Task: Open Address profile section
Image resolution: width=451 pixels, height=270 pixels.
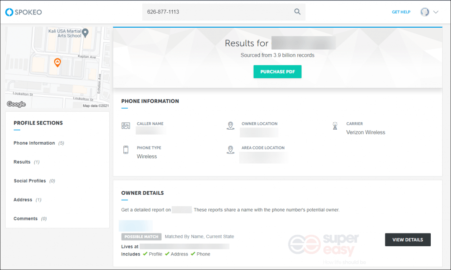Action: pos(27,200)
